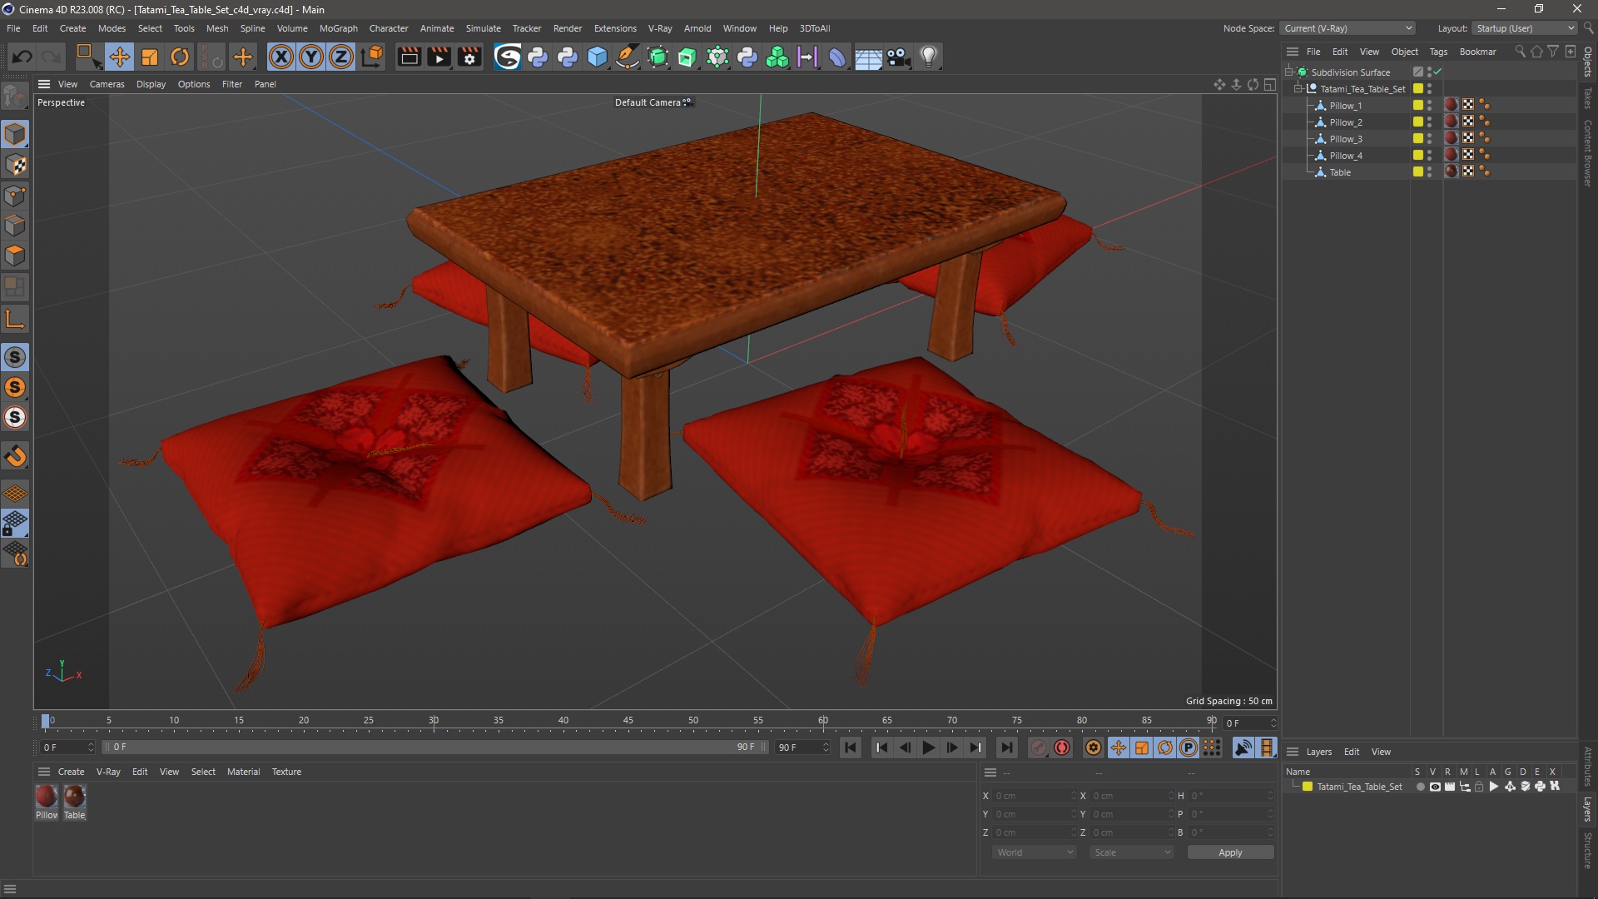Screen dimensions: 1598x899
Task: Play the animation forward
Action: pyautogui.click(x=928, y=748)
